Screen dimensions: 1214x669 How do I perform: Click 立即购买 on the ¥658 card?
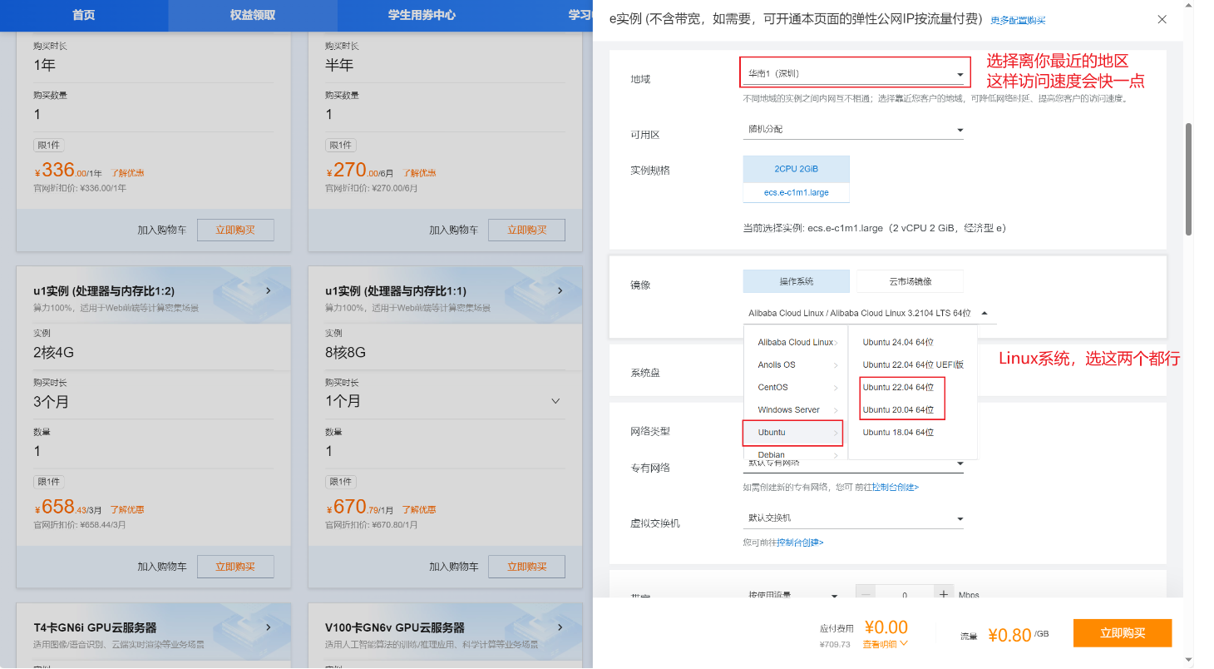(x=235, y=567)
